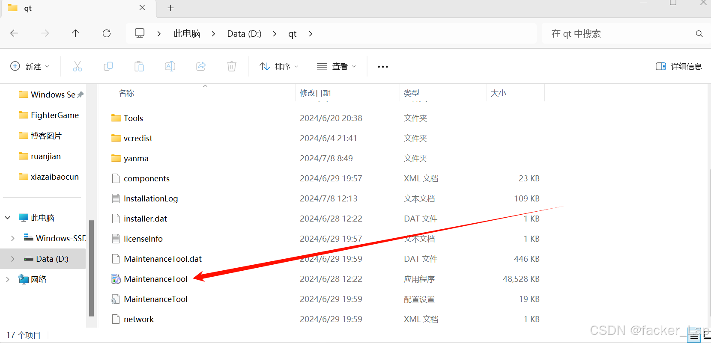This screenshot has width=711, height=343.
Task: Select the components XML file
Action: [146, 178]
